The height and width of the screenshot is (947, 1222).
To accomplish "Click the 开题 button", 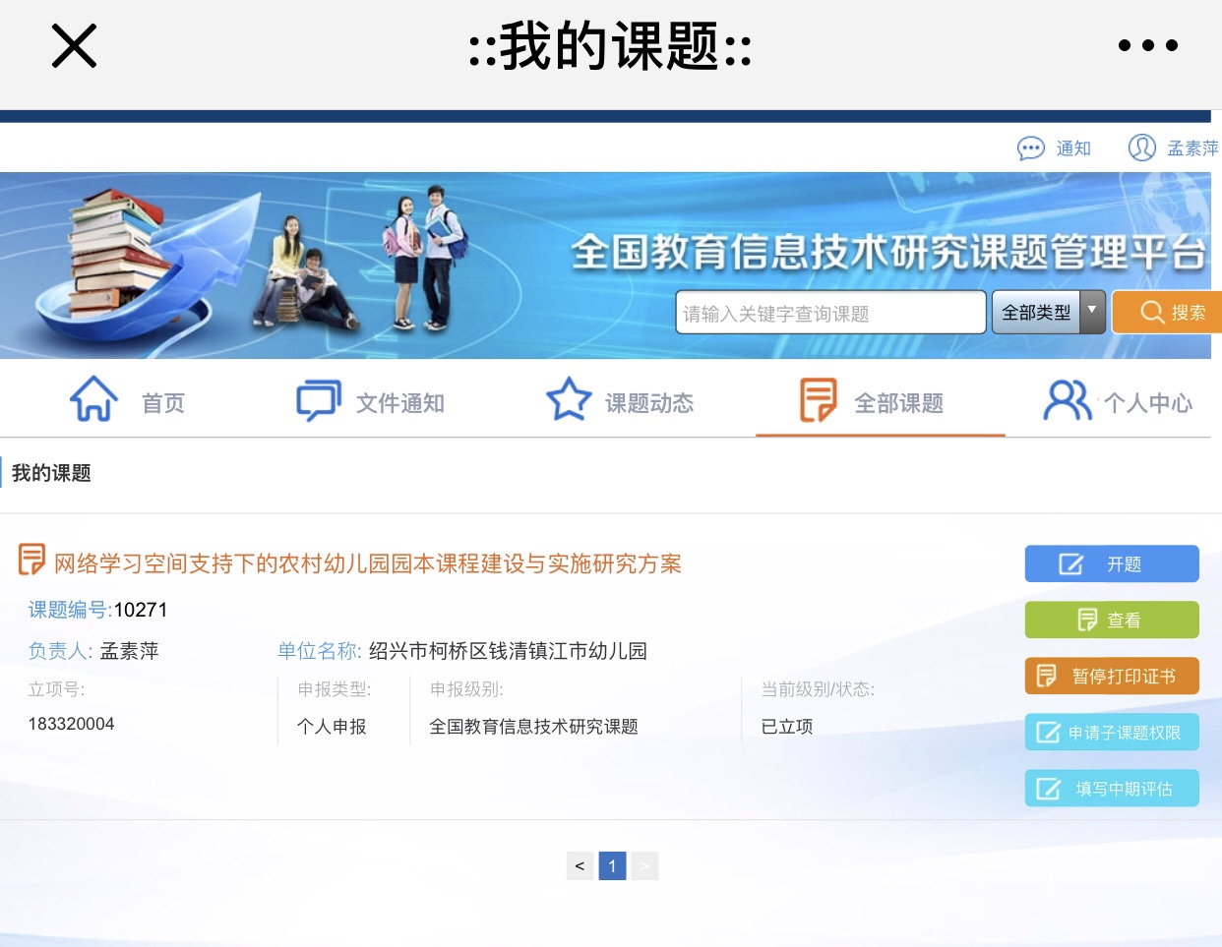I will click(1112, 562).
